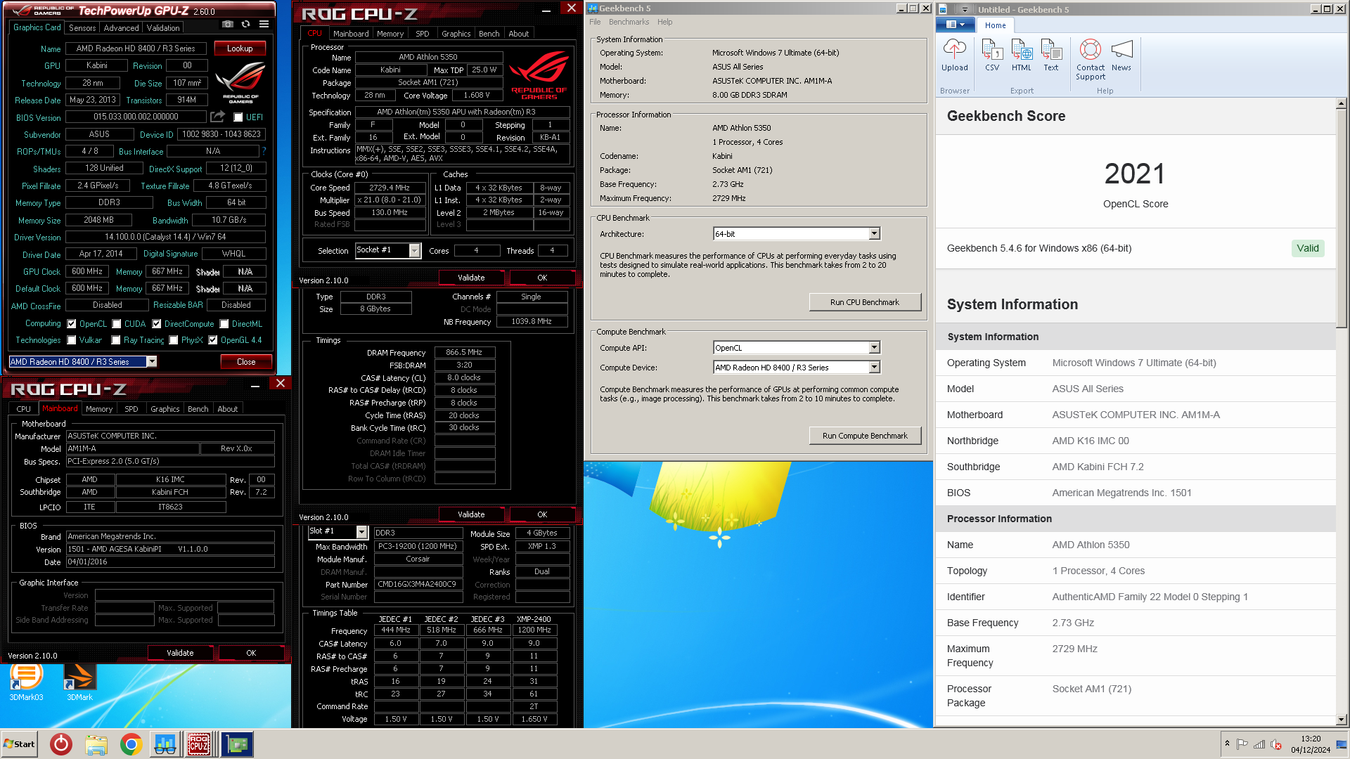Screen dimensions: 1350x759
Task: Open the 3DMark desktop shortcut
Action: pos(79,682)
